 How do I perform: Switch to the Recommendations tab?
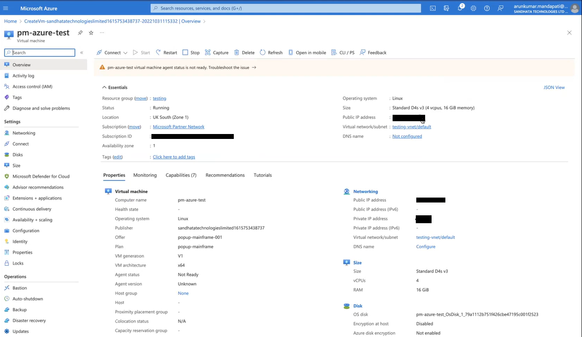click(225, 175)
